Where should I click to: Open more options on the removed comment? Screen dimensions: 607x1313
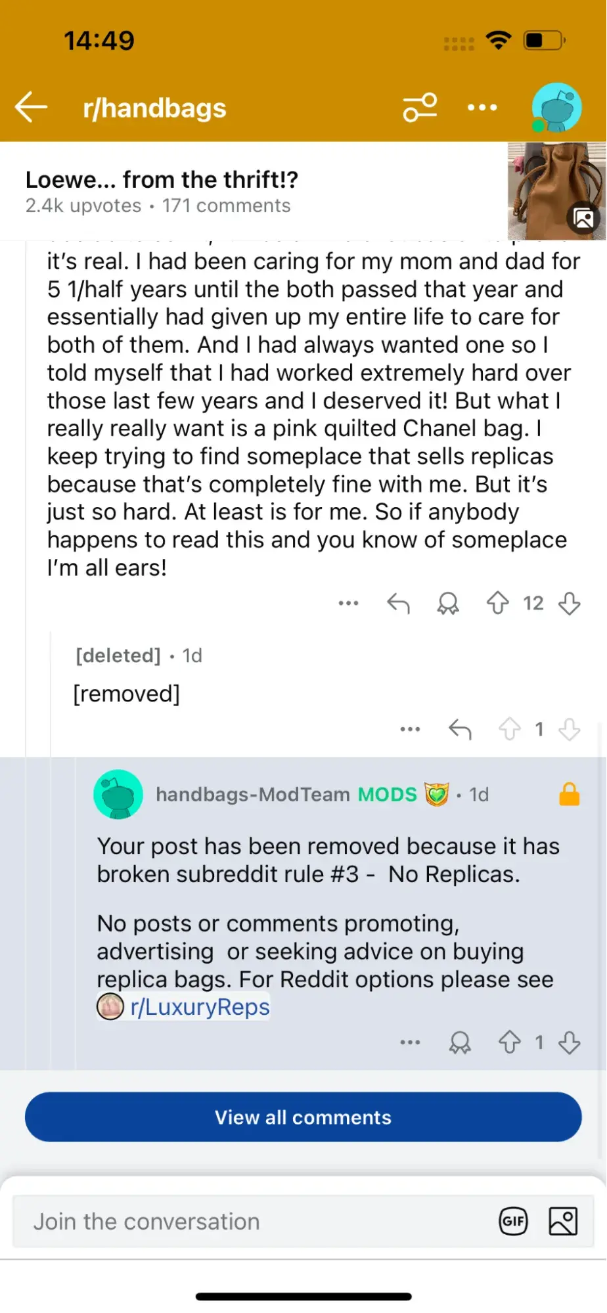point(410,729)
